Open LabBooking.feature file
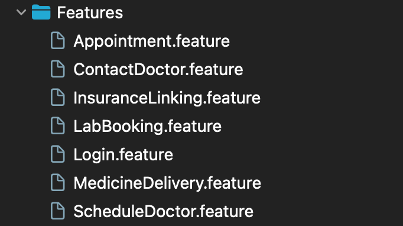This screenshot has width=403, height=226. click(x=147, y=127)
